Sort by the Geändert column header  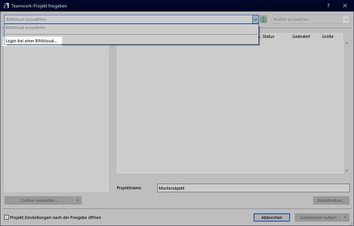click(x=306, y=36)
